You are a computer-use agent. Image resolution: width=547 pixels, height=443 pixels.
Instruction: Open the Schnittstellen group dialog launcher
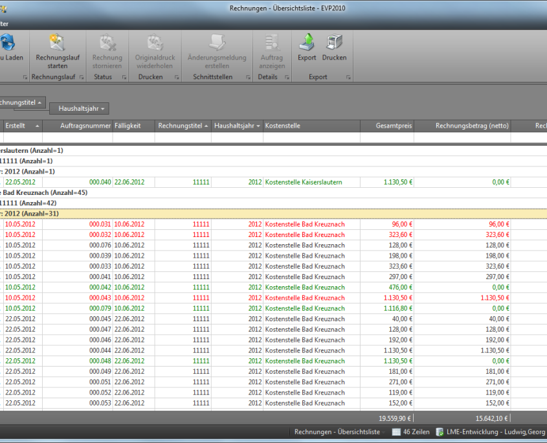(248, 78)
